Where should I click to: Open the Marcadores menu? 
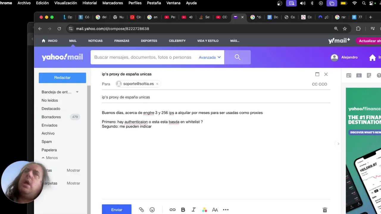pyautogui.click(x=113, y=3)
